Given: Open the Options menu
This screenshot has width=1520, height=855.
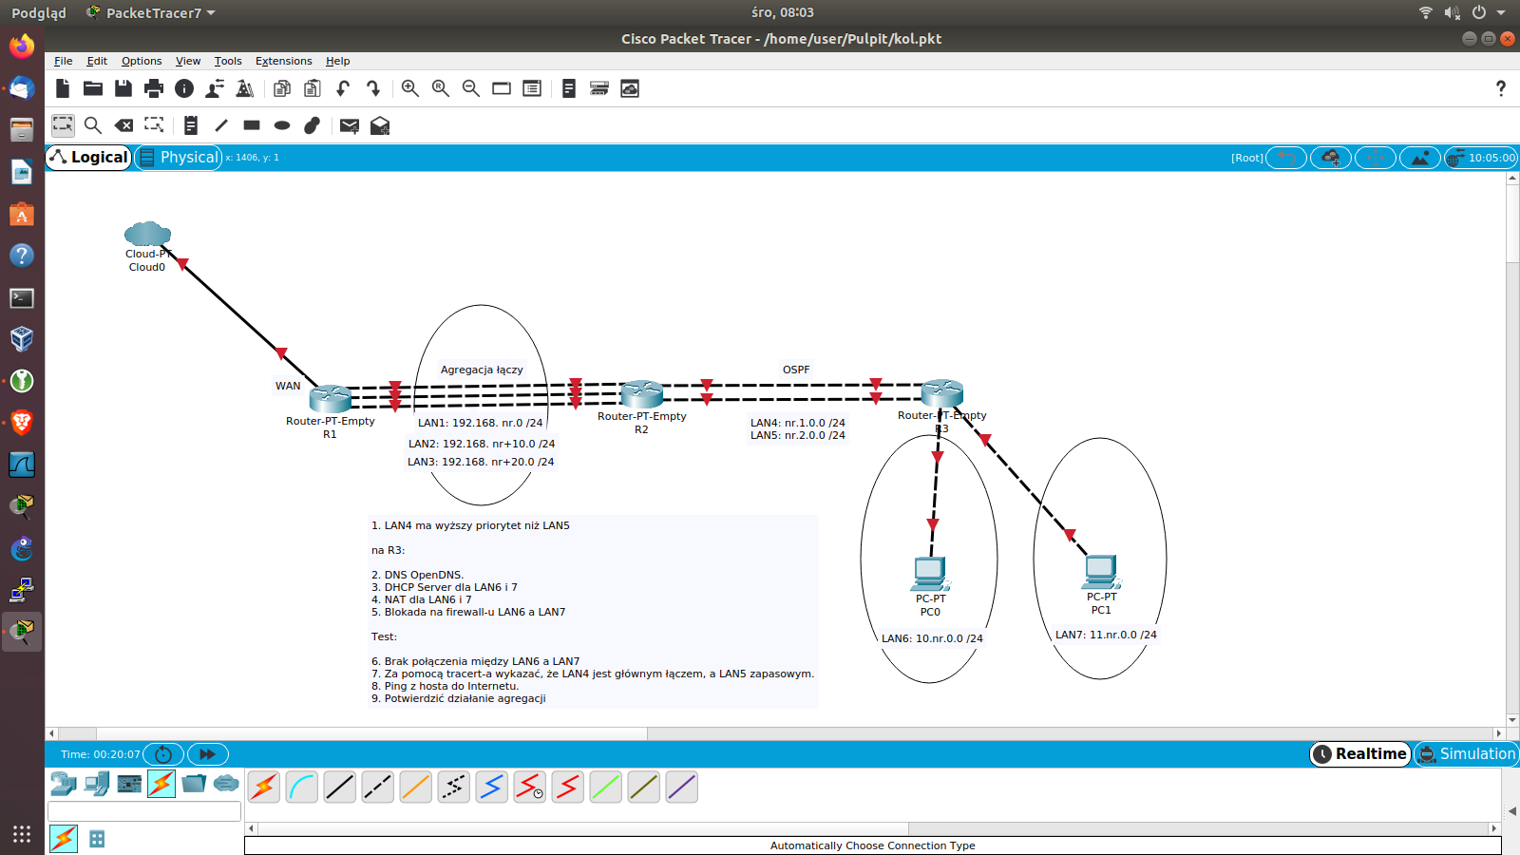Looking at the screenshot, I should click(x=142, y=61).
